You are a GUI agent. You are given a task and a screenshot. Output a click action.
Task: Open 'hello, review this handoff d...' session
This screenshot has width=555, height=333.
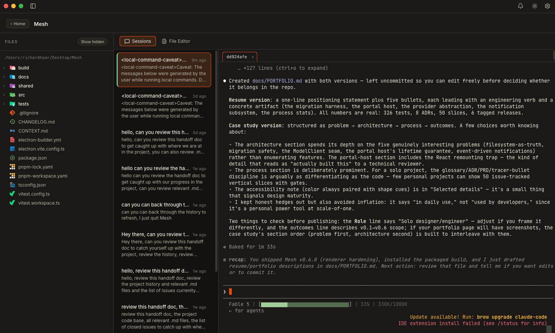(x=164, y=281)
